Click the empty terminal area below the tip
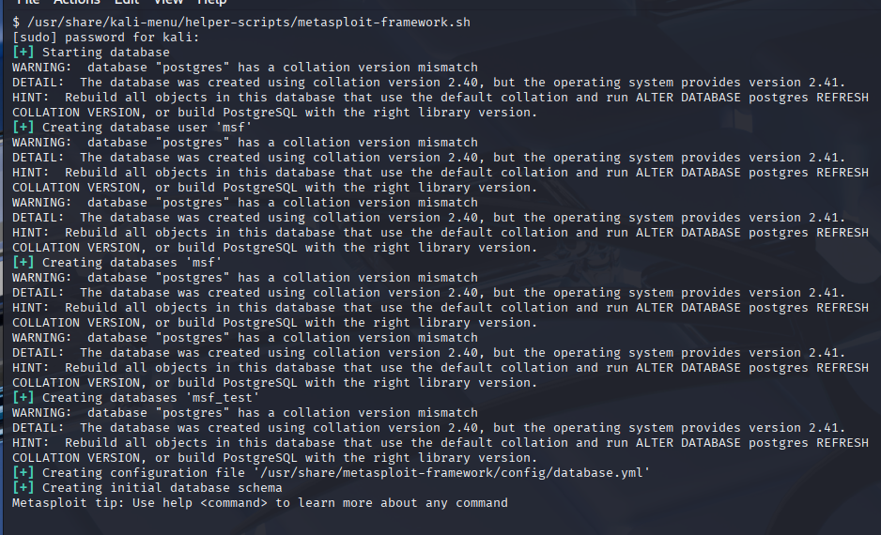This screenshot has height=535, width=881. (440, 521)
